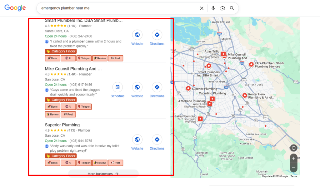Click the Post chip under Superior Plumbing

(116, 163)
